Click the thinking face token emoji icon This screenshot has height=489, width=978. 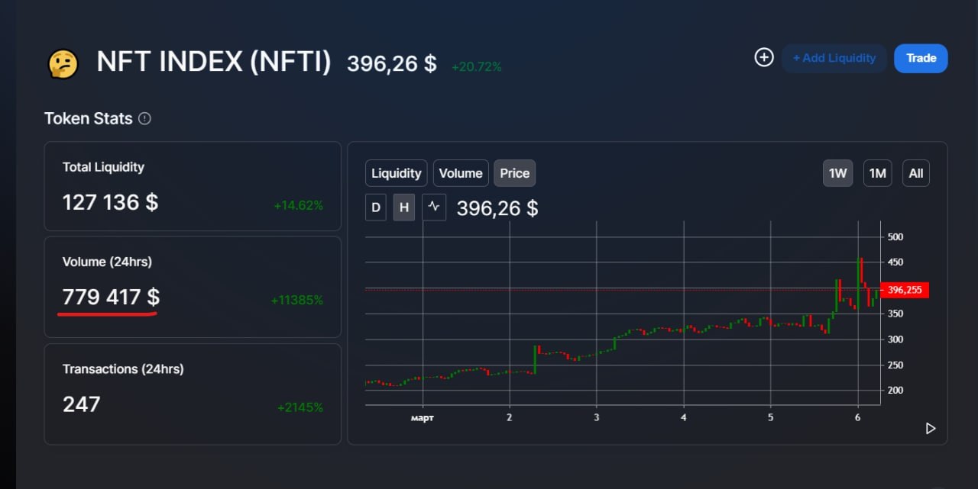tap(63, 64)
